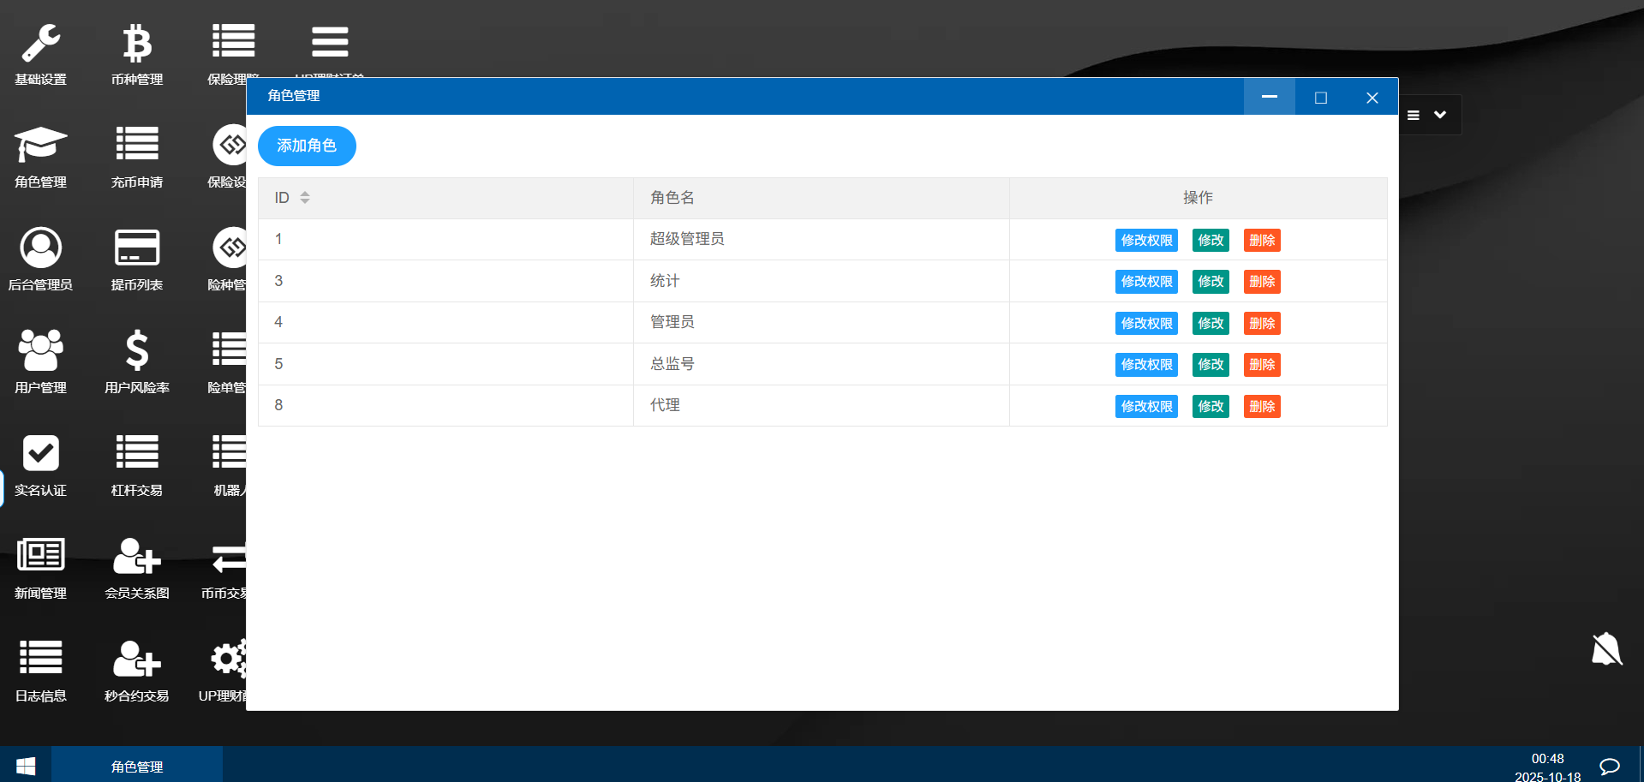Sort the table by ID column

(x=304, y=198)
